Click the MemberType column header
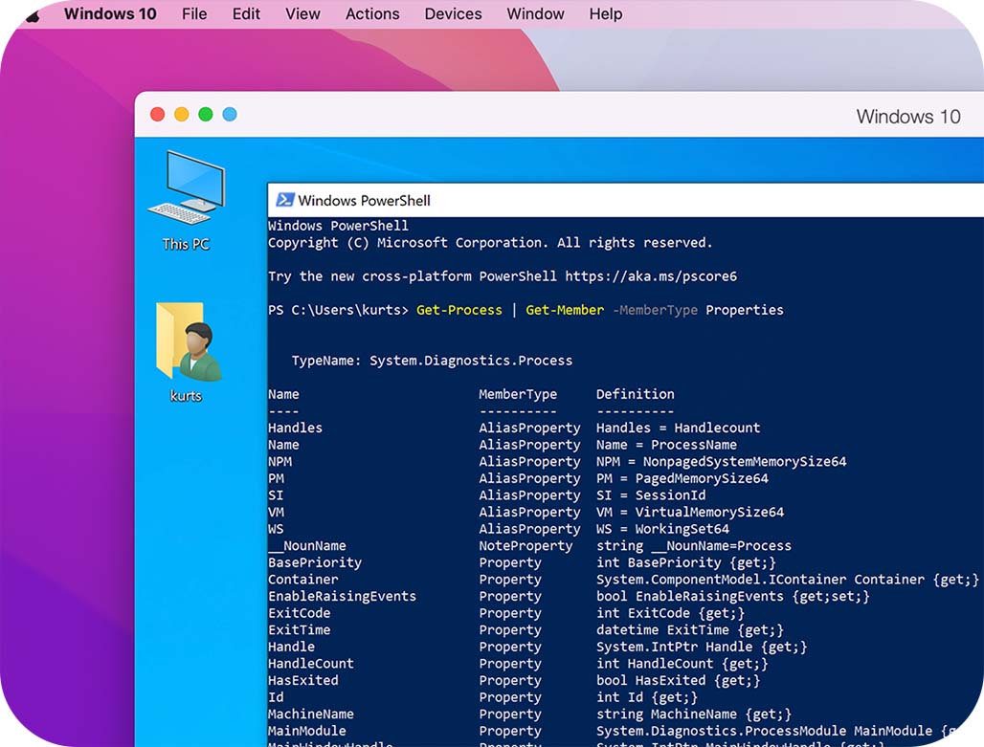984x747 pixels. click(518, 394)
